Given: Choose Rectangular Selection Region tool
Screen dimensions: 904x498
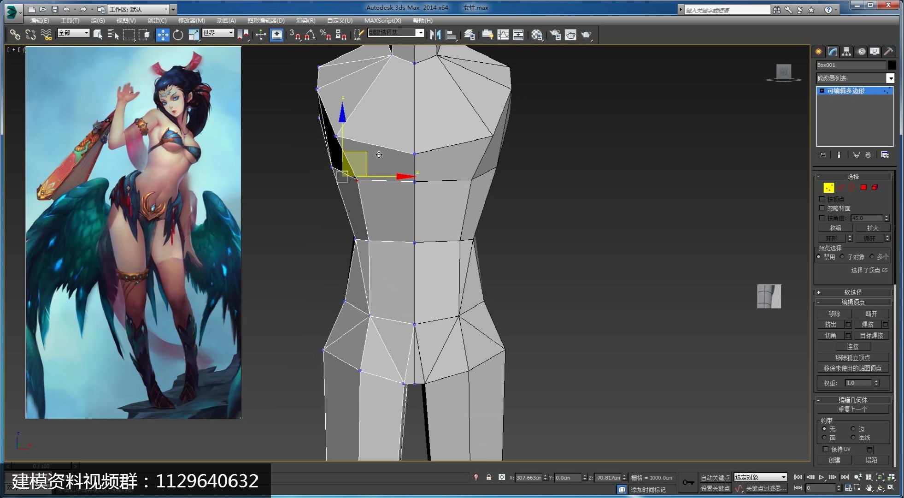Looking at the screenshot, I should point(129,35).
